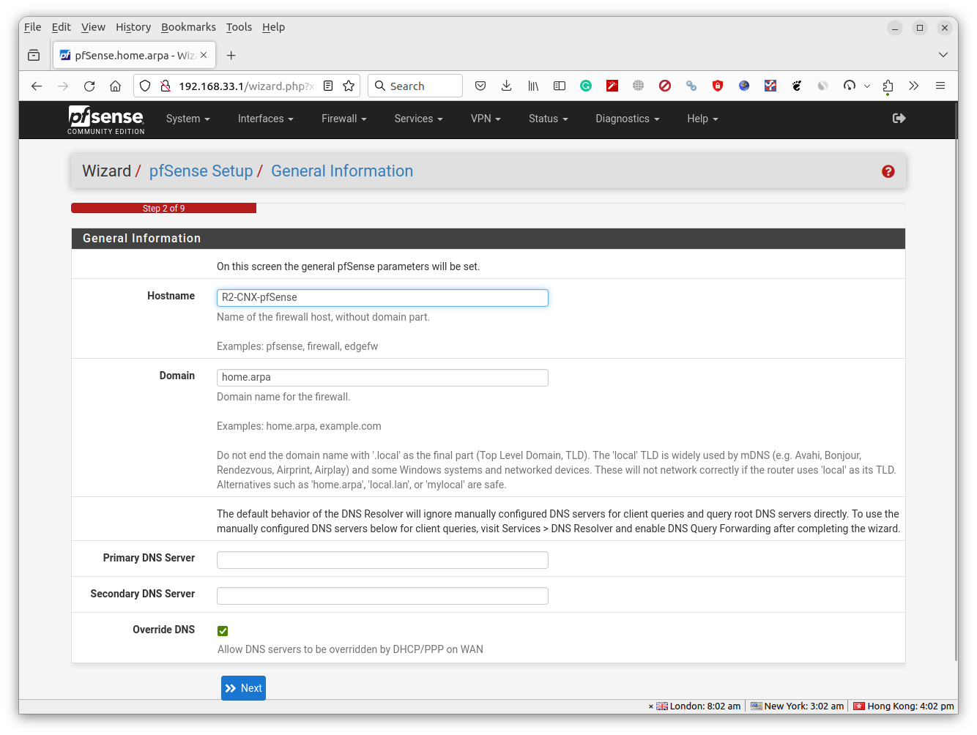This screenshot has height=735, width=977.
Task: Click the Secondary DNS Server field
Action: coord(382,596)
